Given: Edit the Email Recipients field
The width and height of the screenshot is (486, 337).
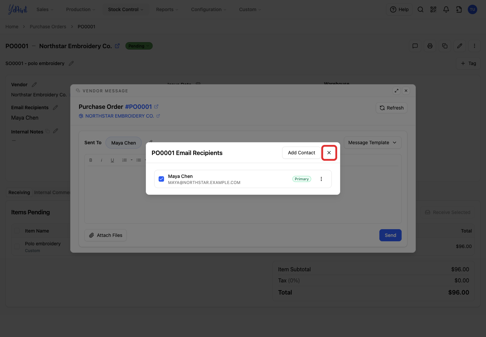Looking at the screenshot, I should 55,108.
